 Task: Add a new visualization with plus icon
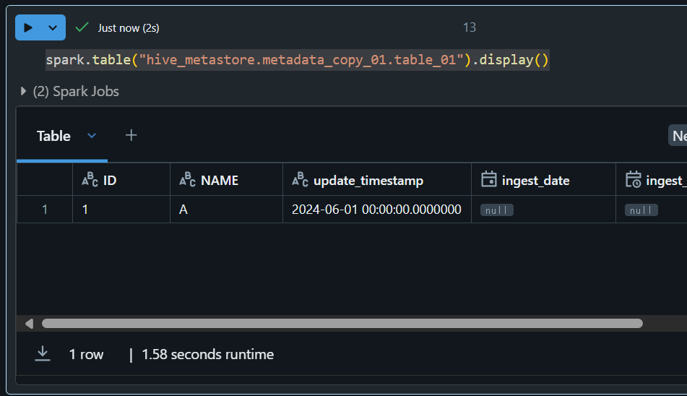(x=131, y=135)
